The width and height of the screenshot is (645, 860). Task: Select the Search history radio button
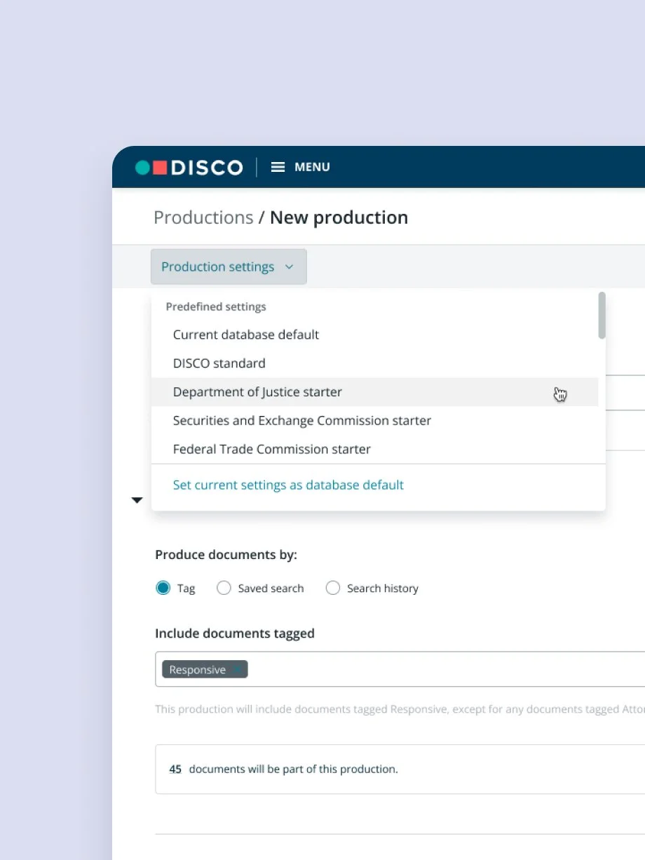[333, 588]
